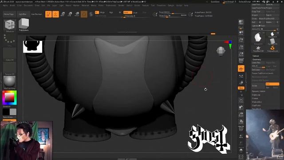Select Scale transform icon
This screenshot has height=160, width=284.
(70, 14)
